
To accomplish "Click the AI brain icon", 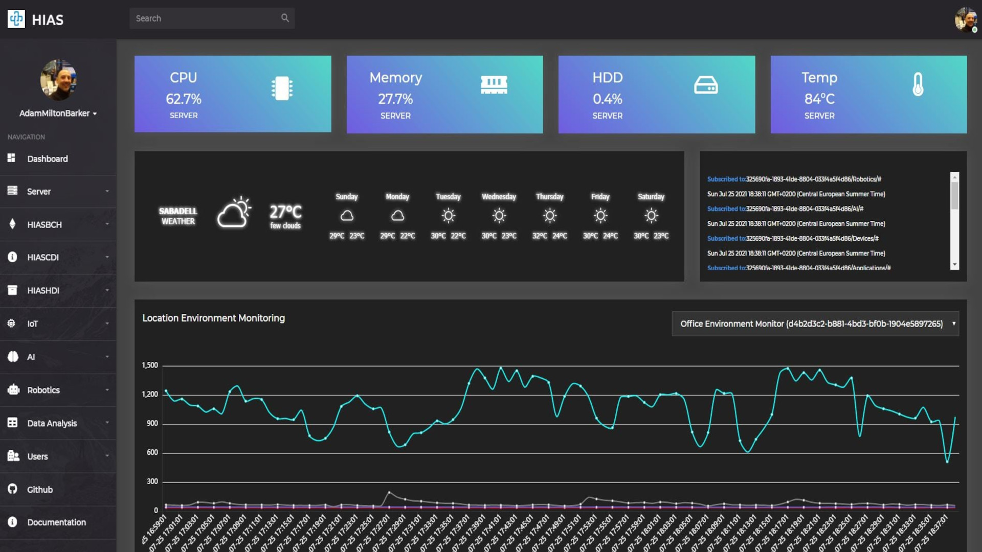I will click(13, 357).
